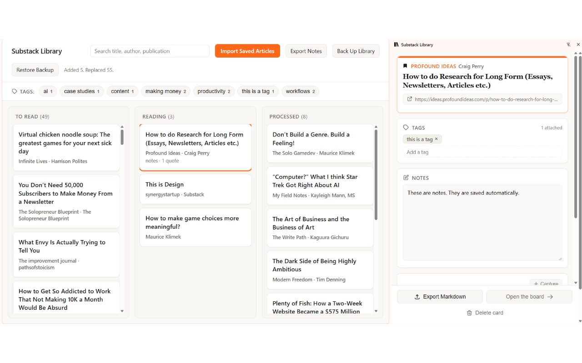This screenshot has width=582, height=363.
Task: Click the up arrow of Processed column scrollbar
Action: click(x=376, y=127)
